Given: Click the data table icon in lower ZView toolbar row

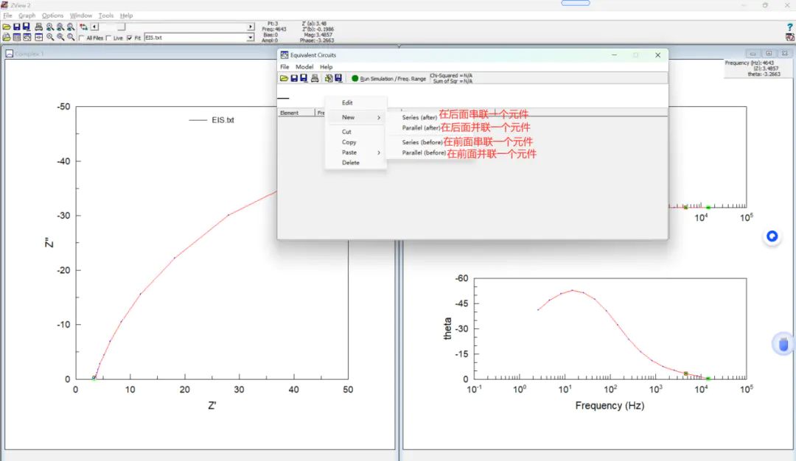Looking at the screenshot, I should [17, 38].
